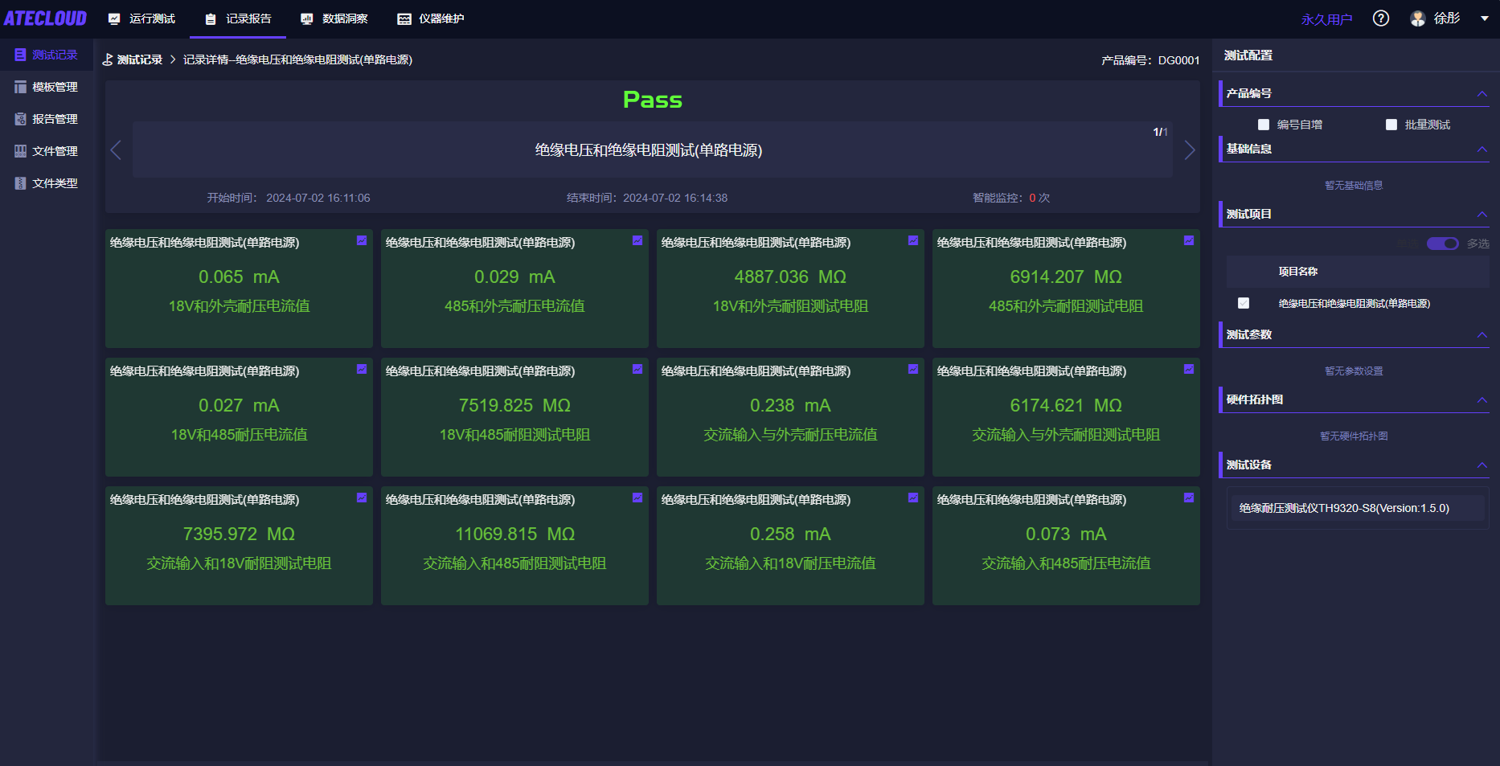Click the ATECLOUD logo

tap(45, 18)
